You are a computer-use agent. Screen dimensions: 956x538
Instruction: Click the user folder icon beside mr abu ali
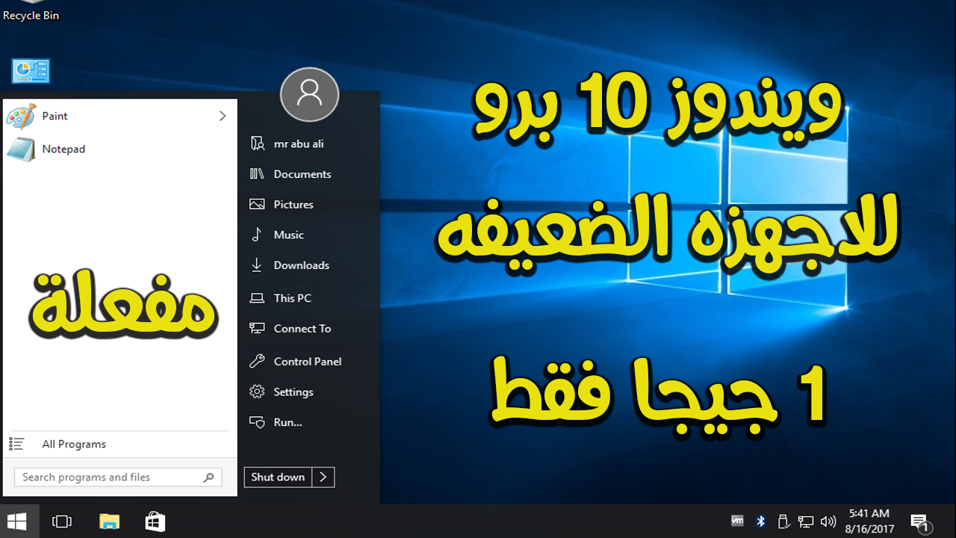[257, 143]
